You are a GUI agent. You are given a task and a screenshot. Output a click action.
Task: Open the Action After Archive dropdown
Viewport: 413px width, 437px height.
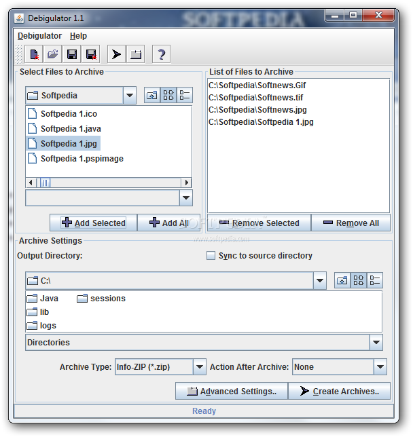point(380,366)
